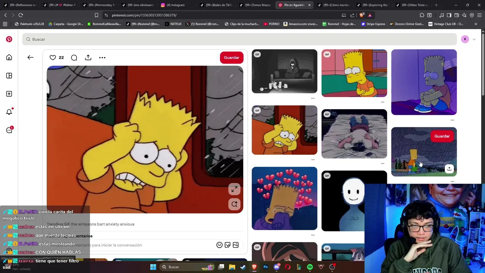Switch to the Video Triste tab
This screenshot has width=485, height=273.
[x=412, y=5]
